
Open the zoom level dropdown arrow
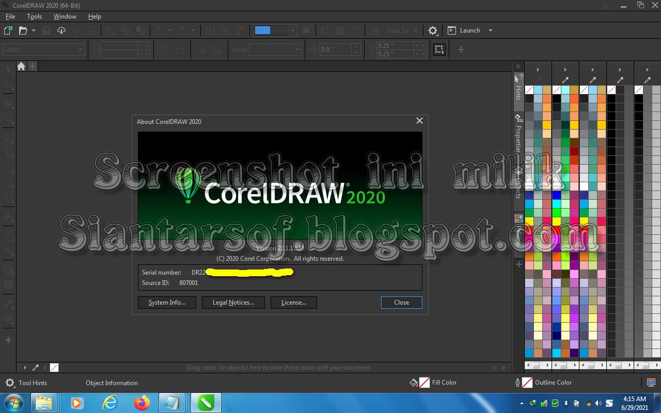coord(293,30)
